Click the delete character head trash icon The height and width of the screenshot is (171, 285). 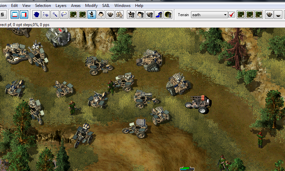pyautogui.click(x=140, y=14)
